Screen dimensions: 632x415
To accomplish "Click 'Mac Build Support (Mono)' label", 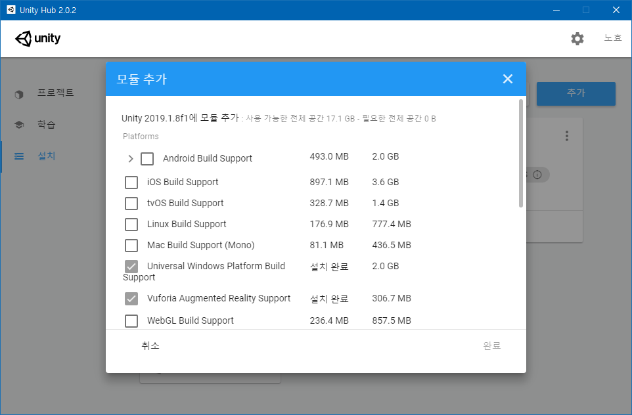I will click(x=201, y=245).
